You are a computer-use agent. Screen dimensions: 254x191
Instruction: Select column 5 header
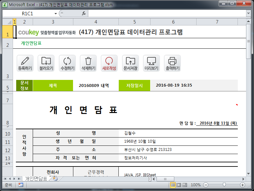tap(134, 22)
